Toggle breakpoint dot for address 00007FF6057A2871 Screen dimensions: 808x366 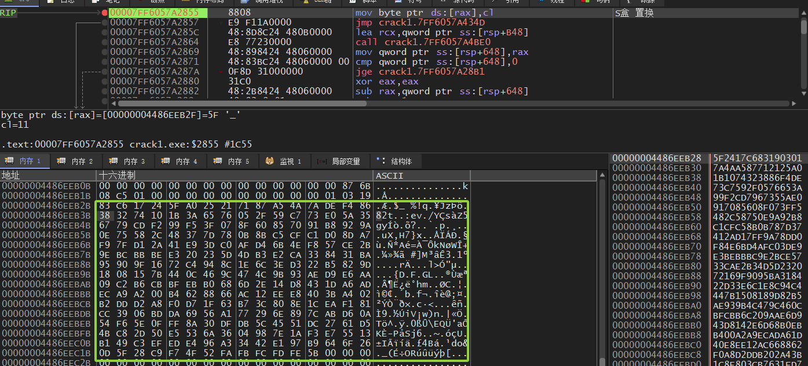pyautogui.click(x=104, y=62)
